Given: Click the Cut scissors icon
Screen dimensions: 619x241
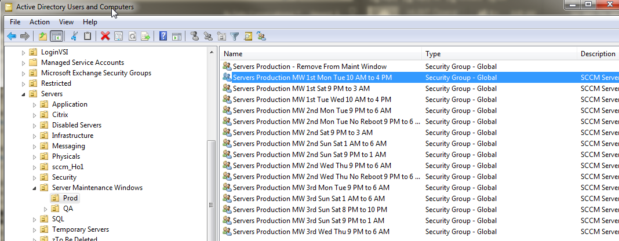Looking at the screenshot, I should point(74,36).
